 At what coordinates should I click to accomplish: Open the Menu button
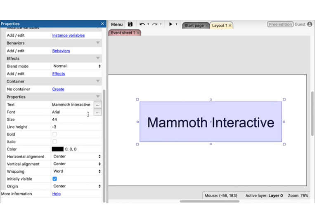pos(117,24)
